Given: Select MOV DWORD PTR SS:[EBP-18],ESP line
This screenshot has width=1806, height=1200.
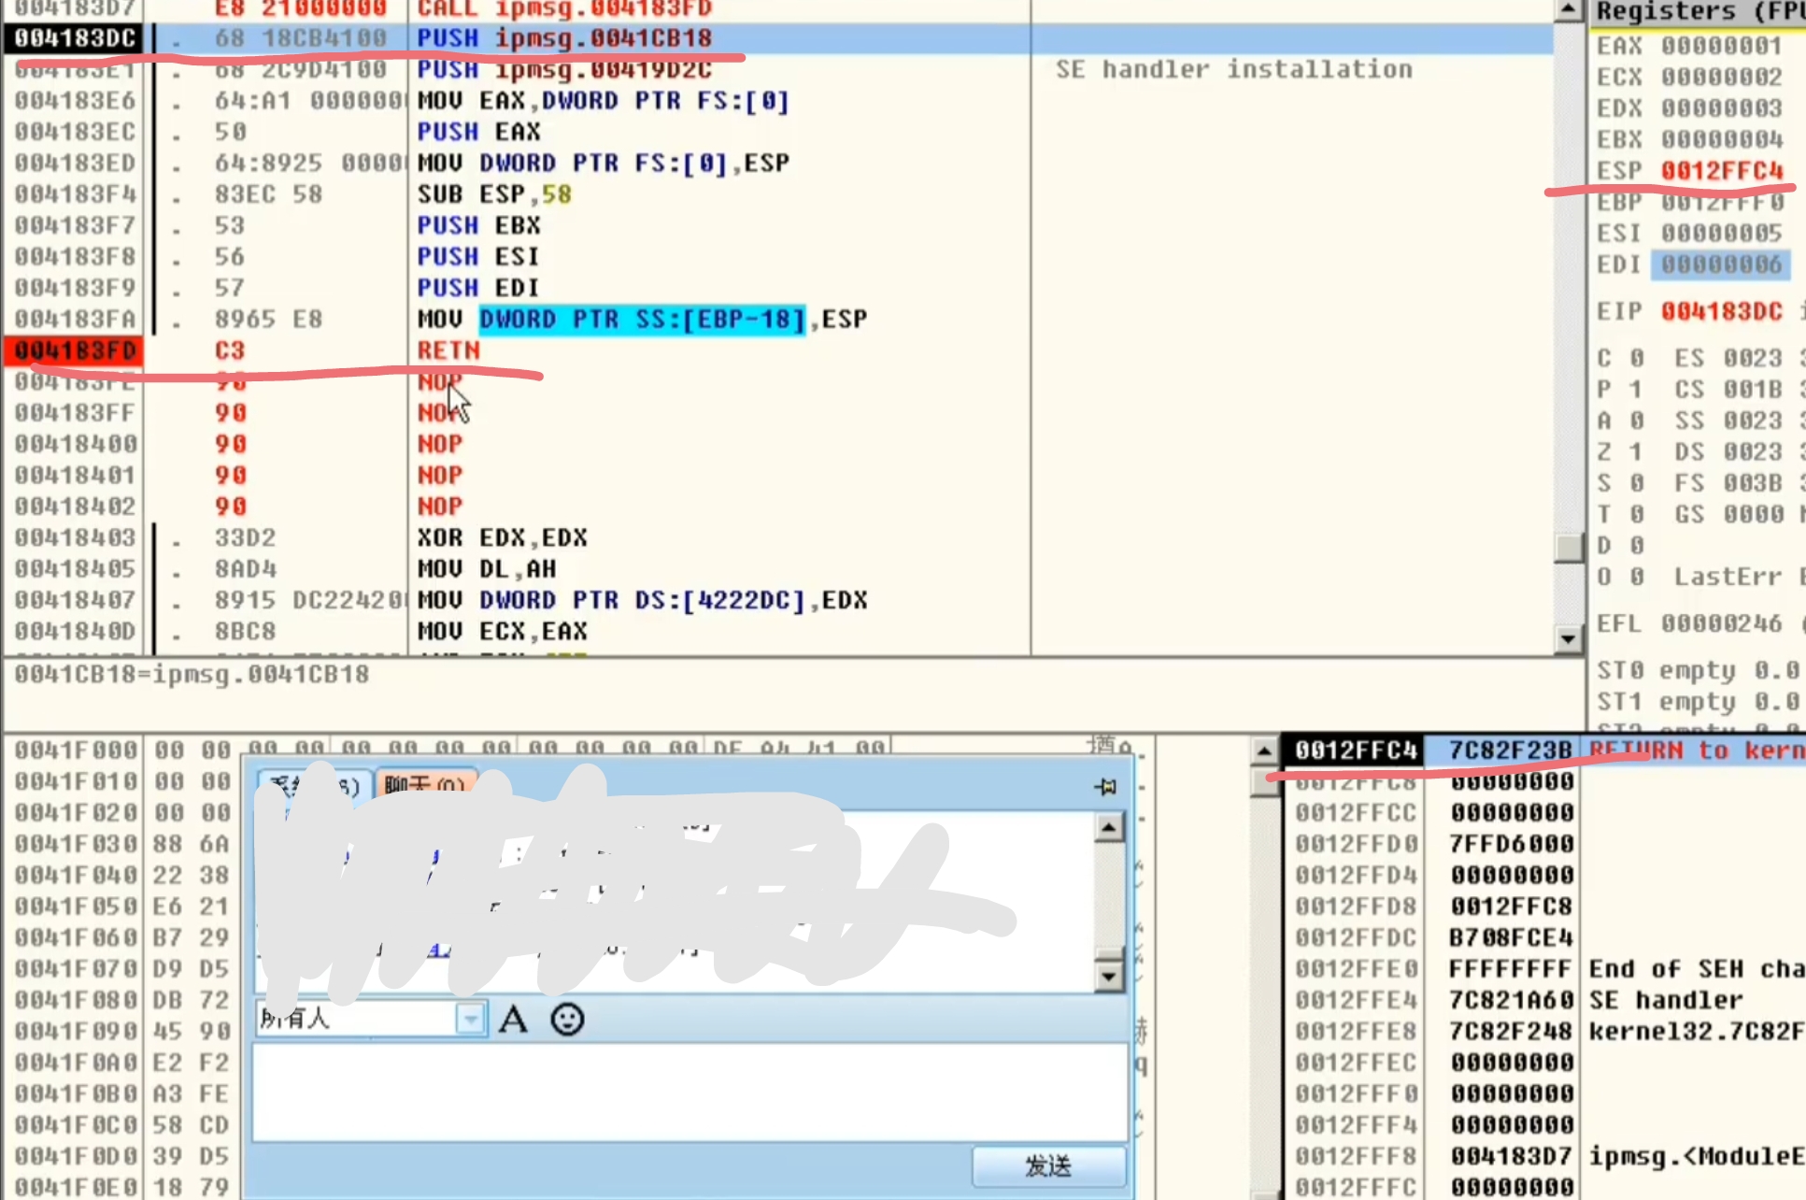Looking at the screenshot, I should (642, 319).
